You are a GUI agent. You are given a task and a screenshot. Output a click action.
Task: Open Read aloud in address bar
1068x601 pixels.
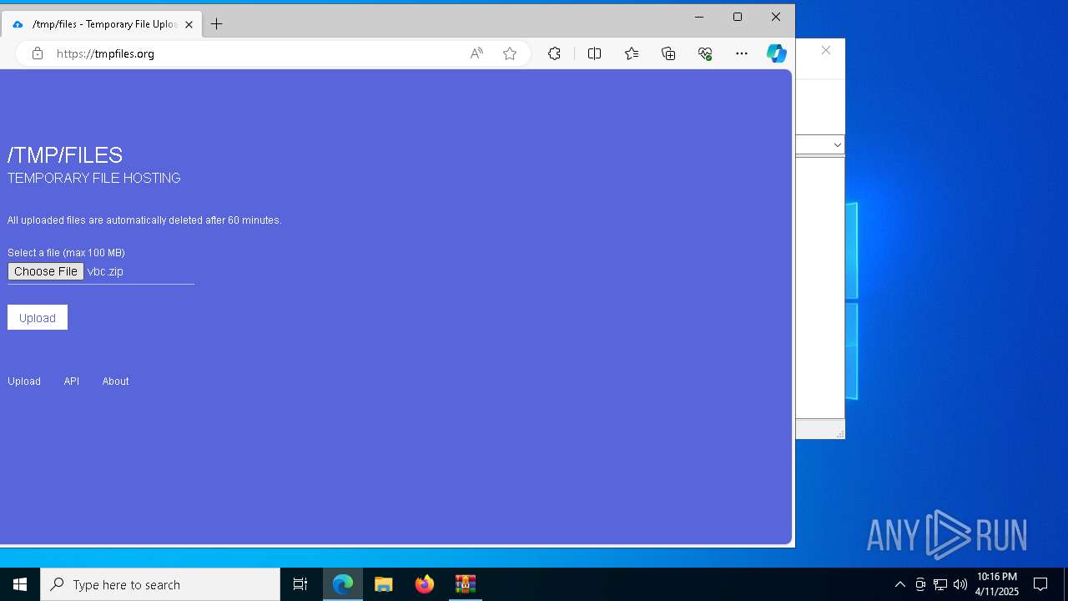(476, 53)
